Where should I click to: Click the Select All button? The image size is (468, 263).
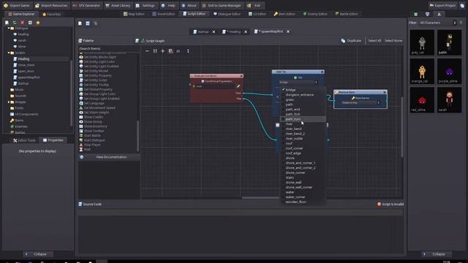tap(374, 41)
